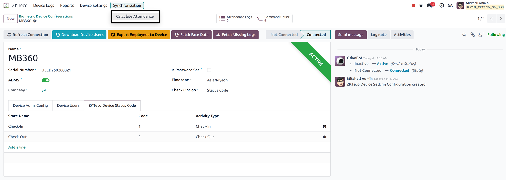Open the Mitchell Admin user menu
Viewport: 506px width, 180px height.
point(480,5)
